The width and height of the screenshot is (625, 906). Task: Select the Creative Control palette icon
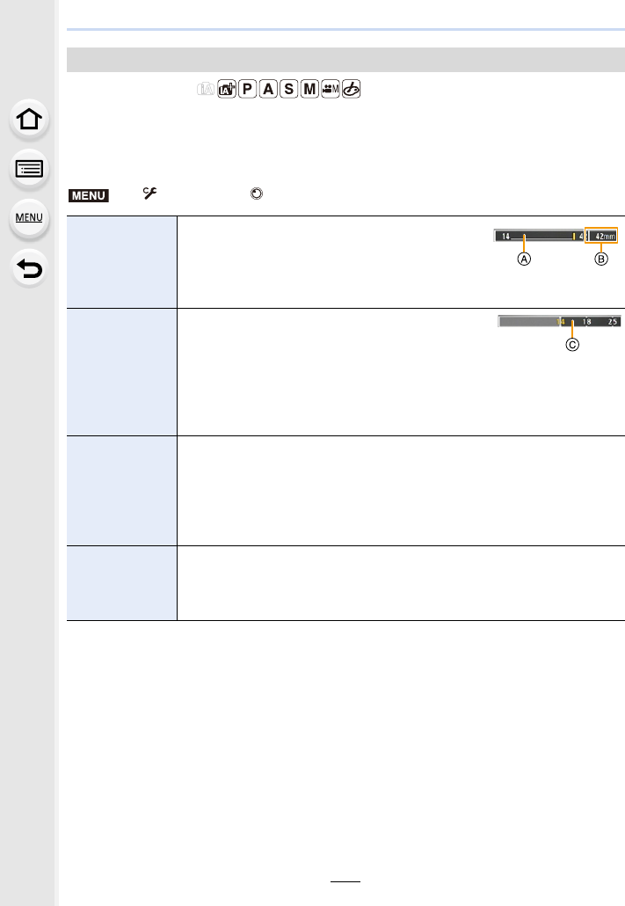pyautogui.click(x=352, y=89)
